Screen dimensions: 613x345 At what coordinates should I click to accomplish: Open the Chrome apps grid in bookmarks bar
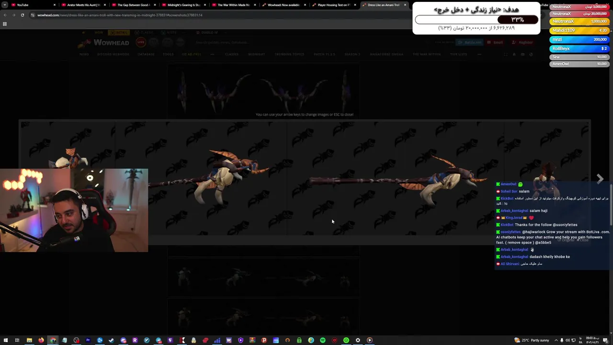[x=5, y=24]
